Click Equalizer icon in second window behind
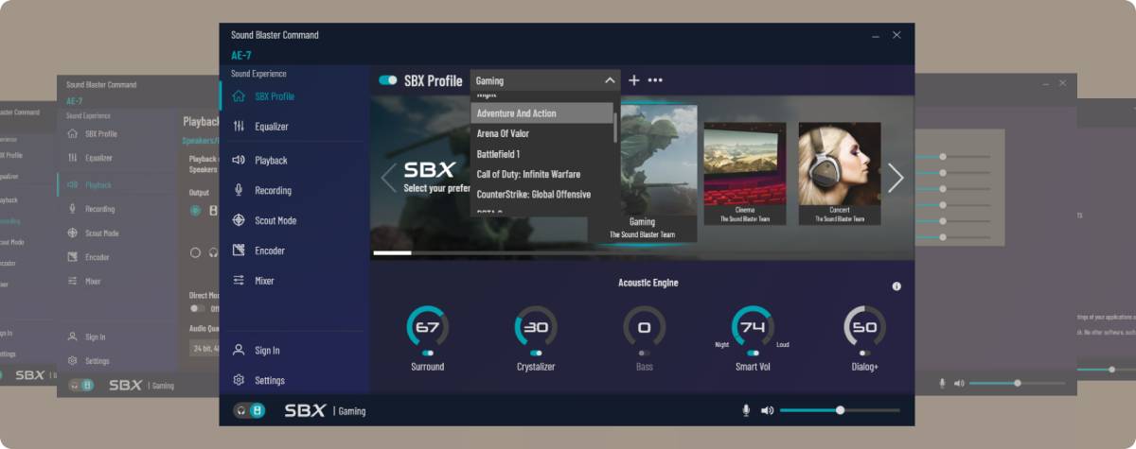 (72, 158)
